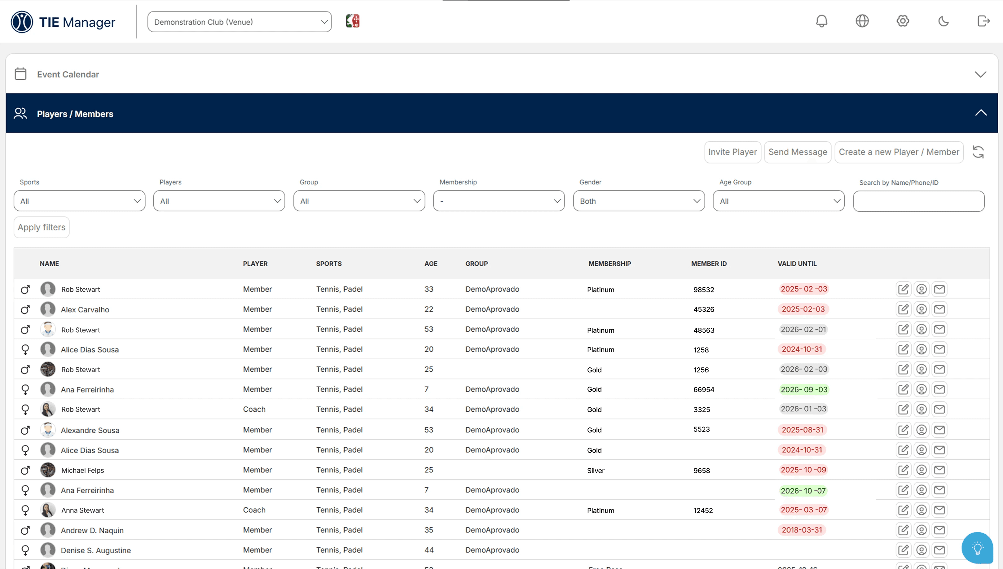Sort by the VALID UNTIL column header
1003x569 pixels.
(797, 264)
